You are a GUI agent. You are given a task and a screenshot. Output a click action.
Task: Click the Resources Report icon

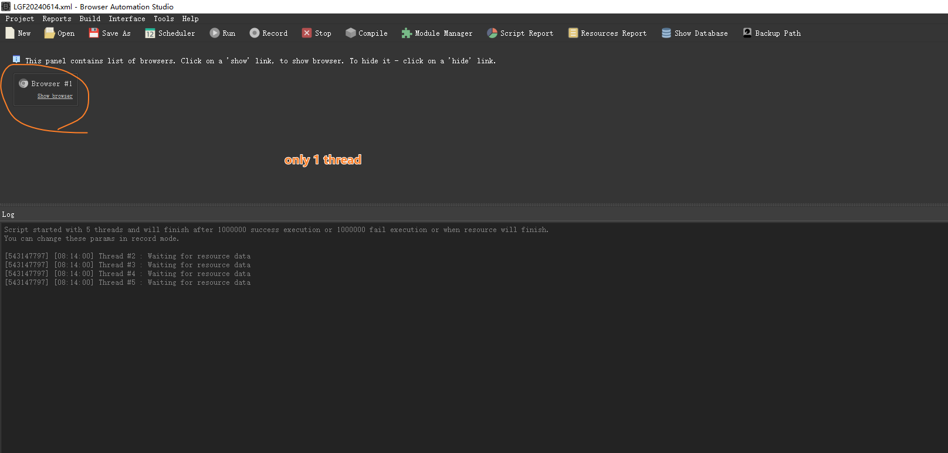coord(573,33)
